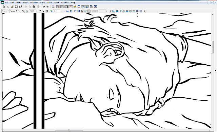Expand the left side panel arrow
Image resolution: width=217 pixels, height=132 pixels.
tap(1, 70)
